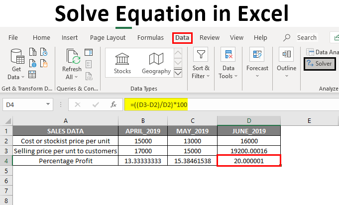Open the Formulas tab
339x205 pixels.
click(x=150, y=38)
